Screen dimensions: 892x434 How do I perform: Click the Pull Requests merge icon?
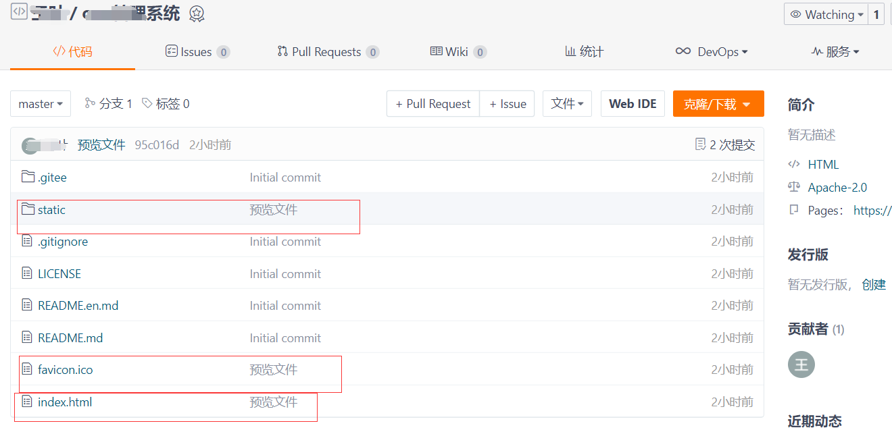[282, 51]
